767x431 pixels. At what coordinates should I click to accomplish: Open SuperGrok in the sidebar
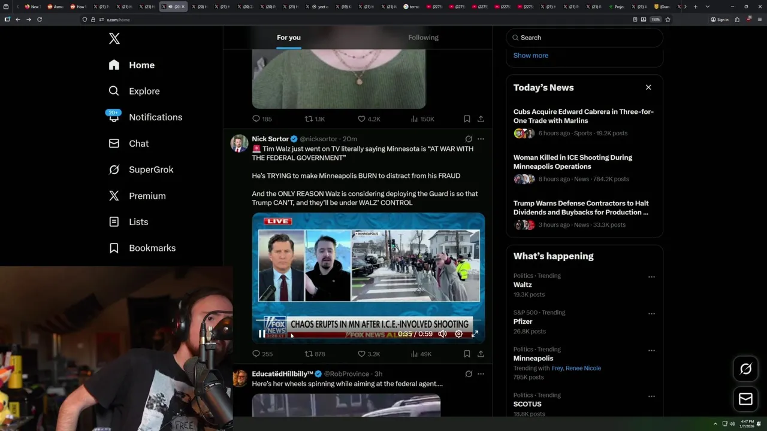tap(141, 169)
